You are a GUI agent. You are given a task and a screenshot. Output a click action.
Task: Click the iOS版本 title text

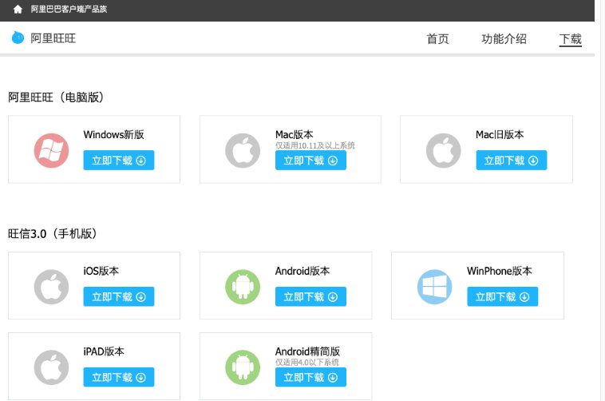101,271
